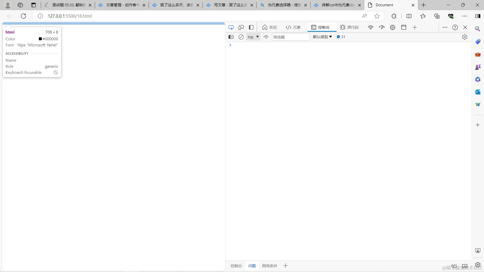
Task: Switch to the 源代码 sources tab
Action: coord(349,27)
